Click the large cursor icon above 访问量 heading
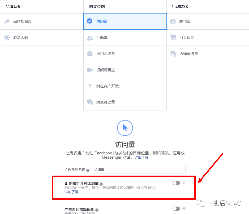249x214 pixels. pos(125,128)
